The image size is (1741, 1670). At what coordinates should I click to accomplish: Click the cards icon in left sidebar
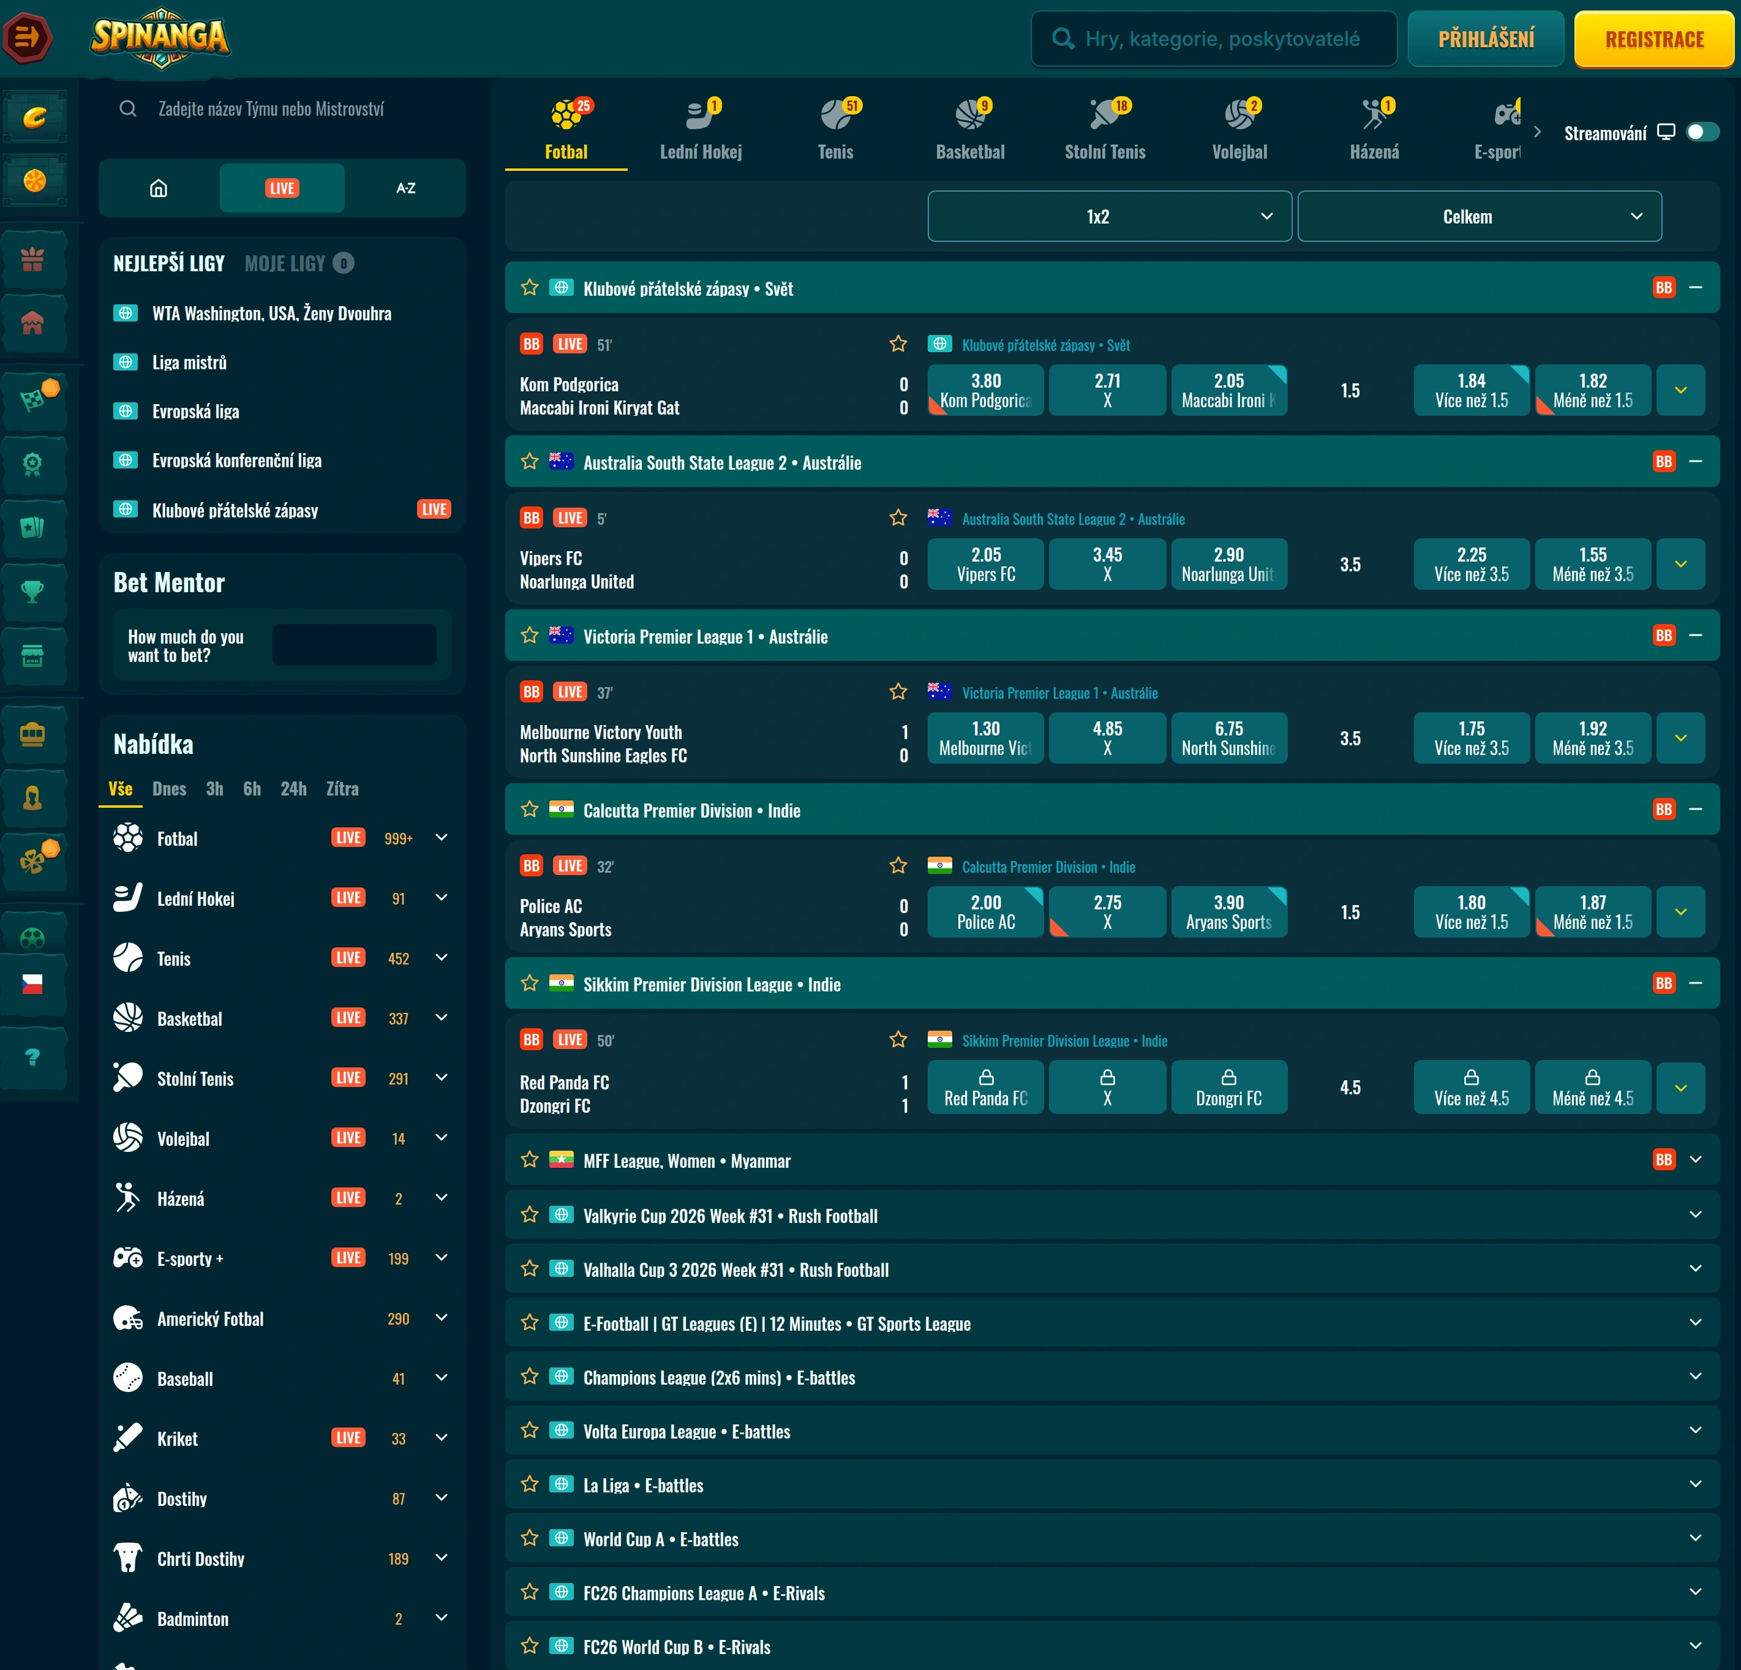pyautogui.click(x=33, y=528)
